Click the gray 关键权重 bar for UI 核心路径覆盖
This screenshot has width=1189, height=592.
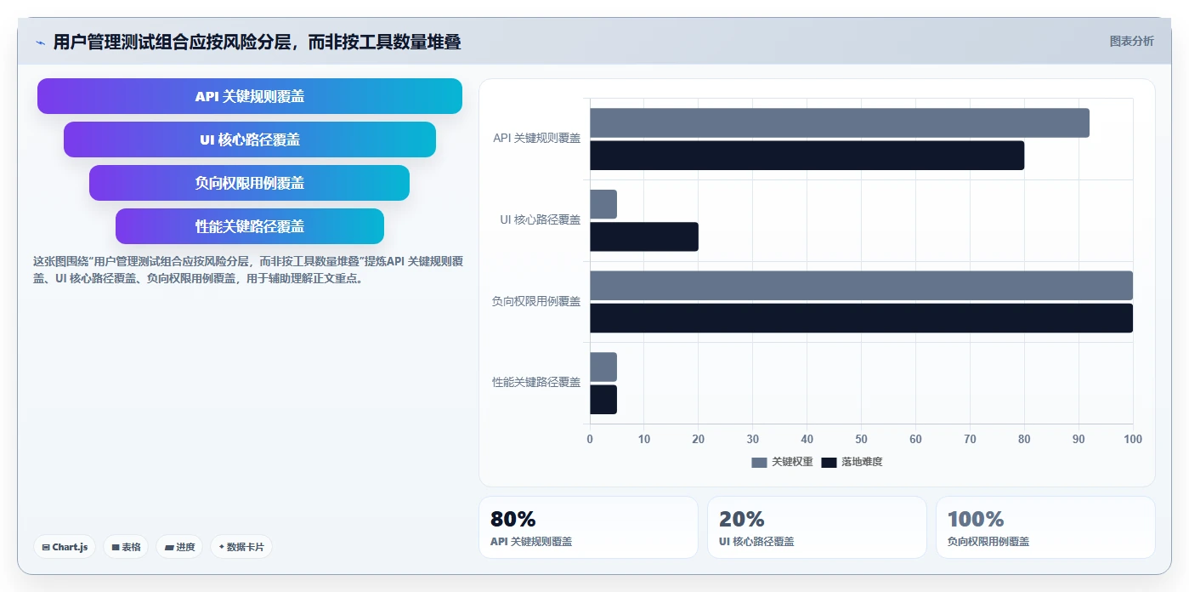(603, 204)
